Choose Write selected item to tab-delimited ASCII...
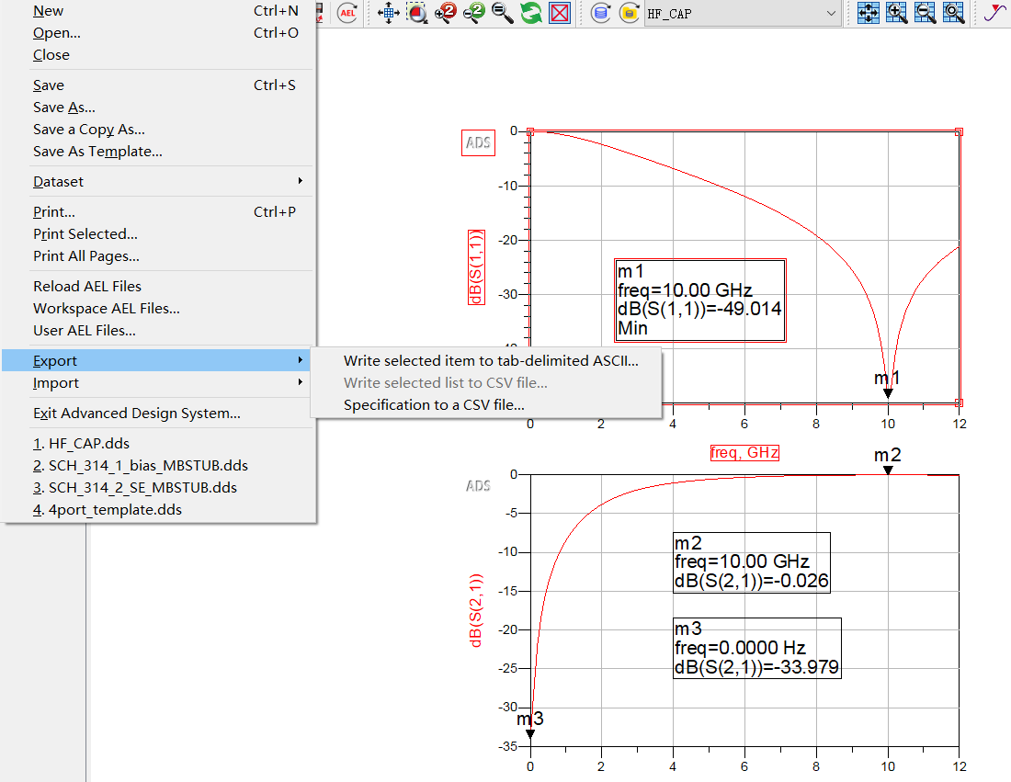The image size is (1011, 782). click(x=486, y=360)
